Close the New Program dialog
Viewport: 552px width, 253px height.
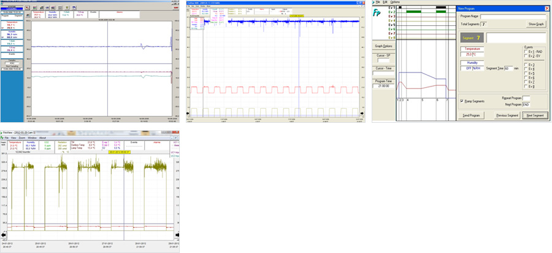click(546, 9)
